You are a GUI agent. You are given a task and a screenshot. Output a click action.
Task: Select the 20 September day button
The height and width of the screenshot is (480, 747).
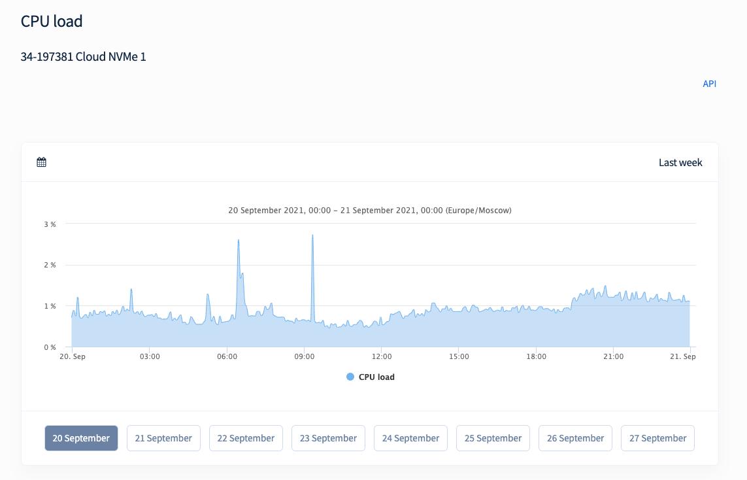(81, 438)
